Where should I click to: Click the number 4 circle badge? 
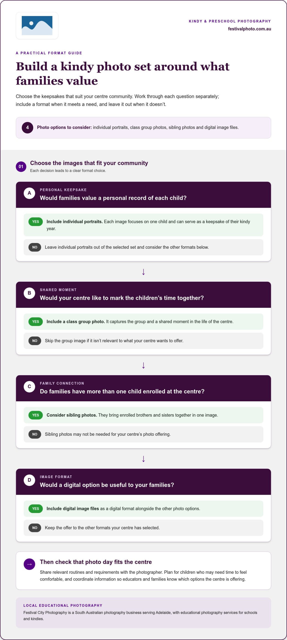(x=27, y=127)
